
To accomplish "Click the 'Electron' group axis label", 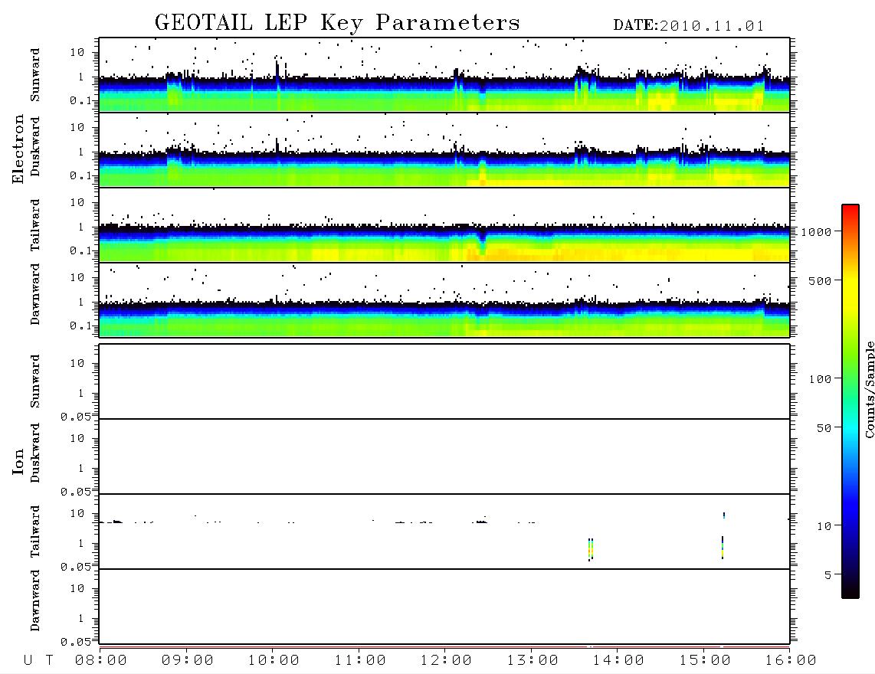I will [x=18, y=149].
